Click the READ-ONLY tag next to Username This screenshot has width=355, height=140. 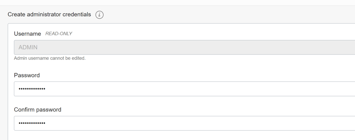point(59,34)
